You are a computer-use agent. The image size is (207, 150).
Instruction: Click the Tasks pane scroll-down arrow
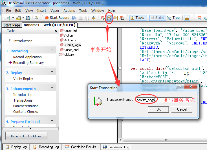pyautogui.click(x=30, y=129)
